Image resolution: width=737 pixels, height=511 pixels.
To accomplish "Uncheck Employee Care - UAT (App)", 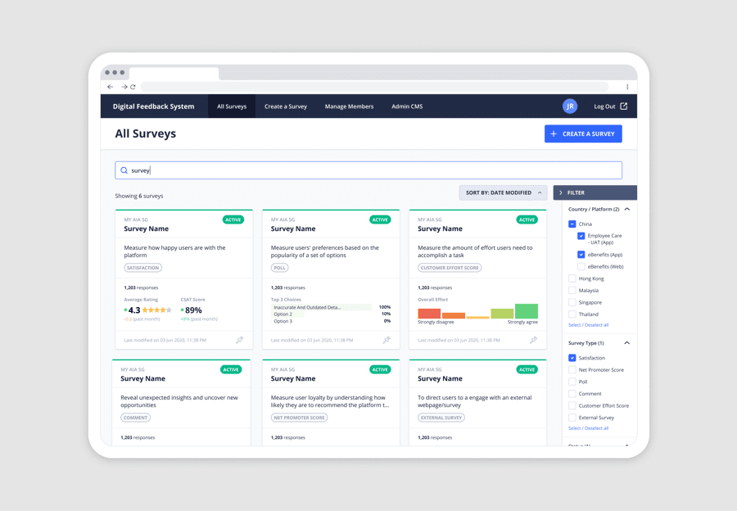I will click(581, 236).
